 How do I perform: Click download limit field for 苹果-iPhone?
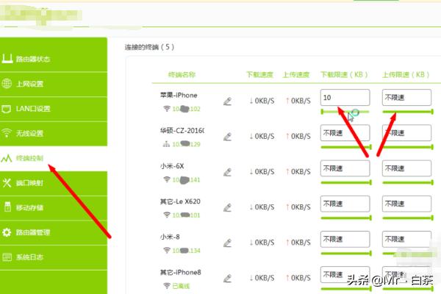345,98
